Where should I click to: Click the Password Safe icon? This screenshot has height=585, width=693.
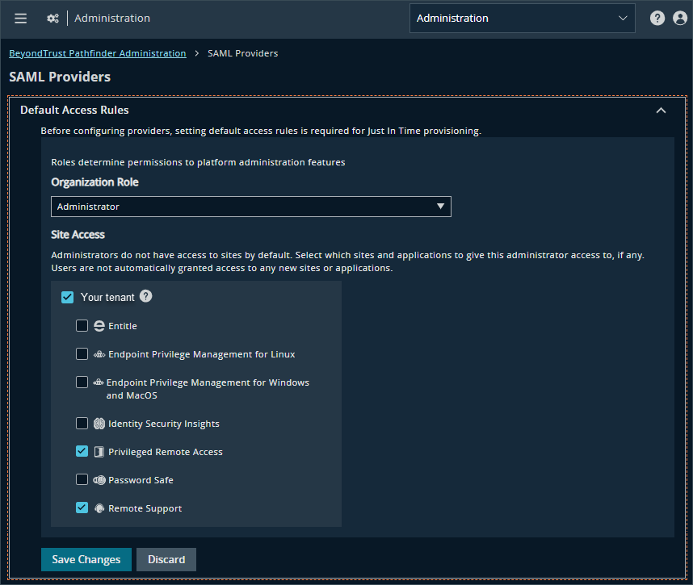[x=99, y=480]
